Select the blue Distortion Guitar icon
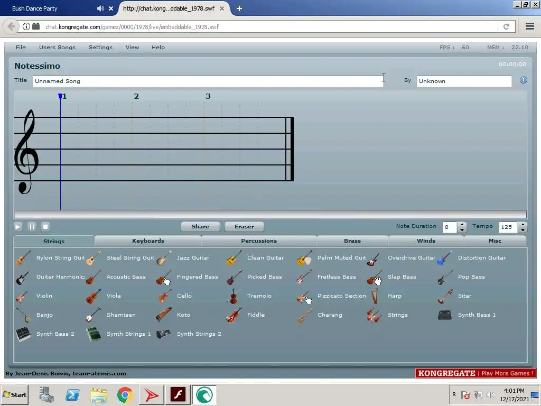Viewport: 541px width, 406px height. click(445, 258)
